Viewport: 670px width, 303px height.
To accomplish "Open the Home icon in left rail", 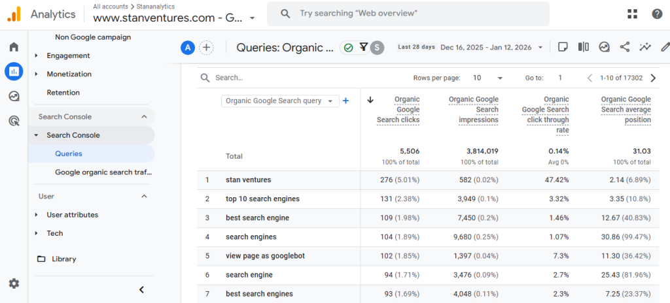I will 14,47.
